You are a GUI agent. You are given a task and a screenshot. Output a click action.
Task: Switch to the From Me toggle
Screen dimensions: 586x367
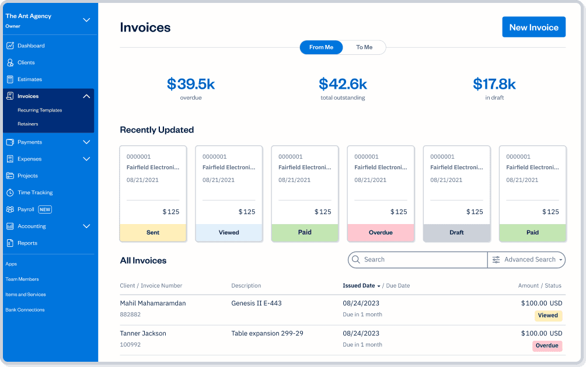pos(321,47)
